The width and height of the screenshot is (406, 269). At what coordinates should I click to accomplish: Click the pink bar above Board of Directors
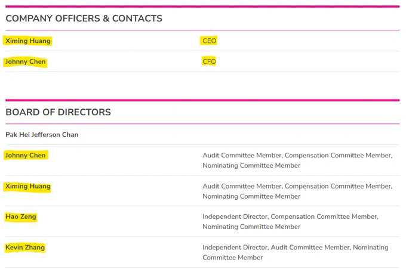coord(202,100)
